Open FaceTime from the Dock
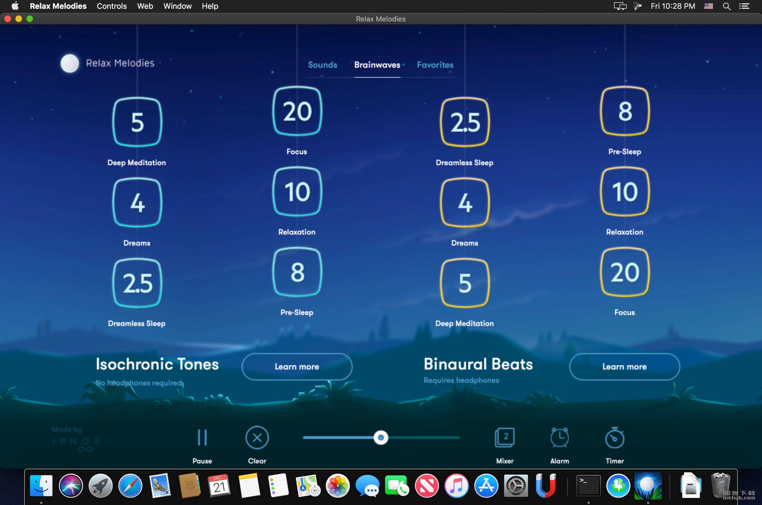The height and width of the screenshot is (505, 762). [x=397, y=486]
